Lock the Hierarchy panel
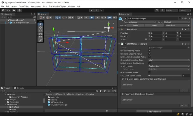This screenshot has width=193, height=116. click(x=32, y=14)
